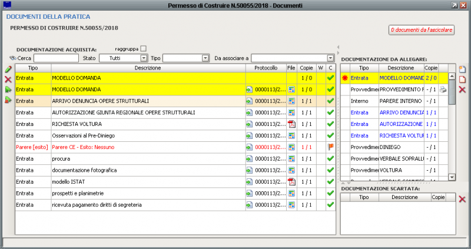471x249 pixels.
Task: Click green checkmark in prospetti e planimetrie row
Action: (330, 193)
